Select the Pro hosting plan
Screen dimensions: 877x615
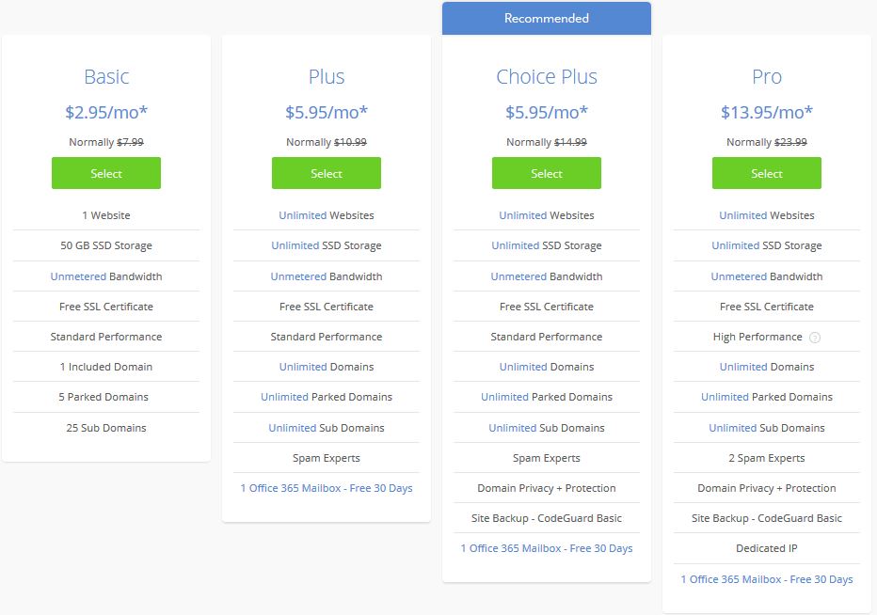[766, 173]
